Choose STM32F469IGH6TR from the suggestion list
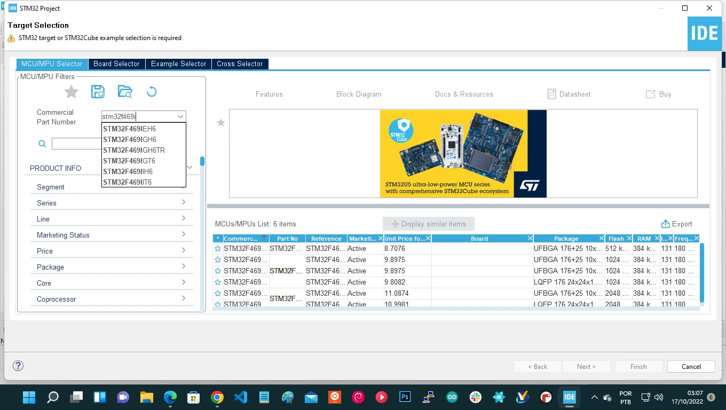The image size is (726, 410). coord(144,150)
